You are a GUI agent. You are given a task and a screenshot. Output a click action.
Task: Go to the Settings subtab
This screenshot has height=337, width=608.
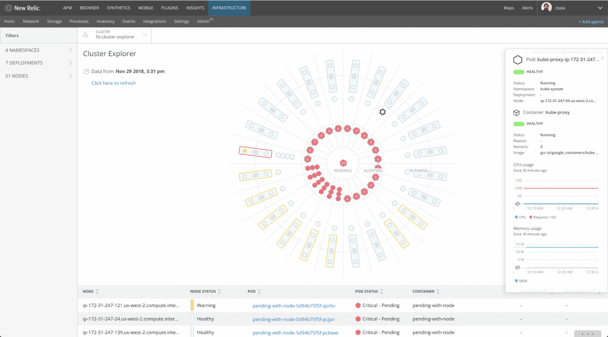pos(182,21)
